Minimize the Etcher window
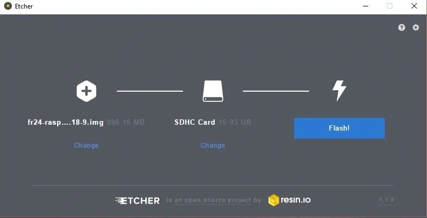The height and width of the screenshot is (218, 427). pos(366,6)
